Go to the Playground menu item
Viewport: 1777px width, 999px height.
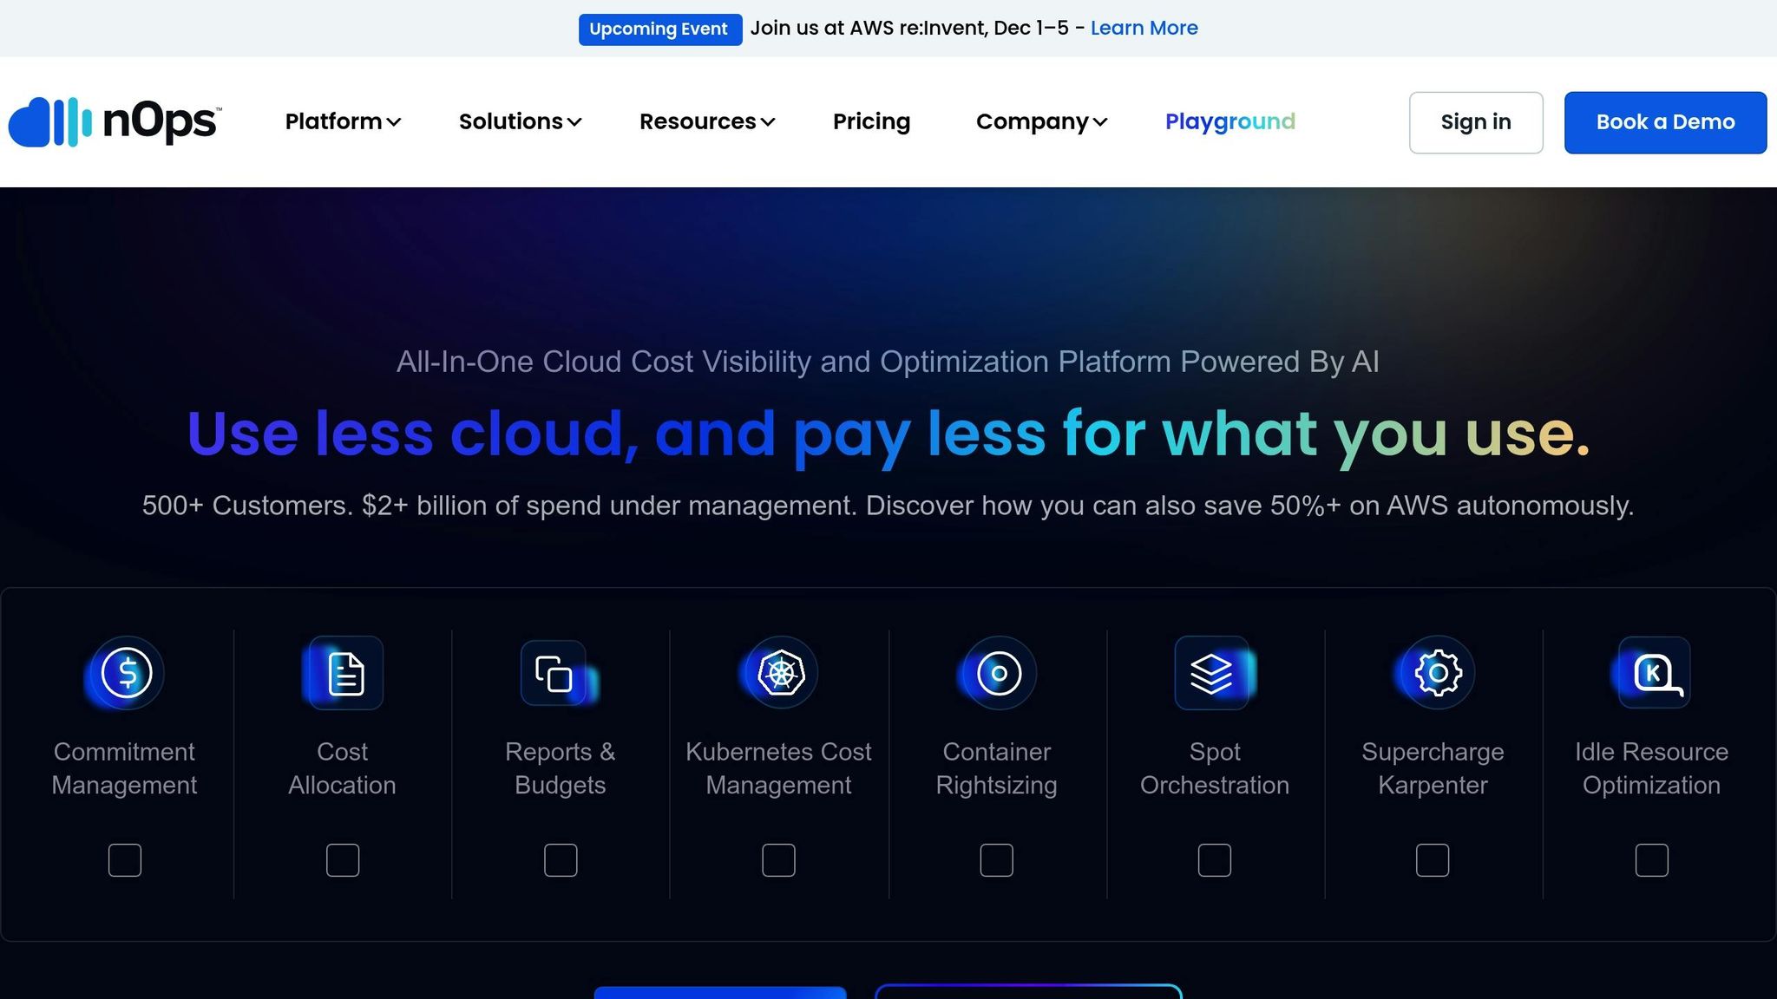point(1229,122)
